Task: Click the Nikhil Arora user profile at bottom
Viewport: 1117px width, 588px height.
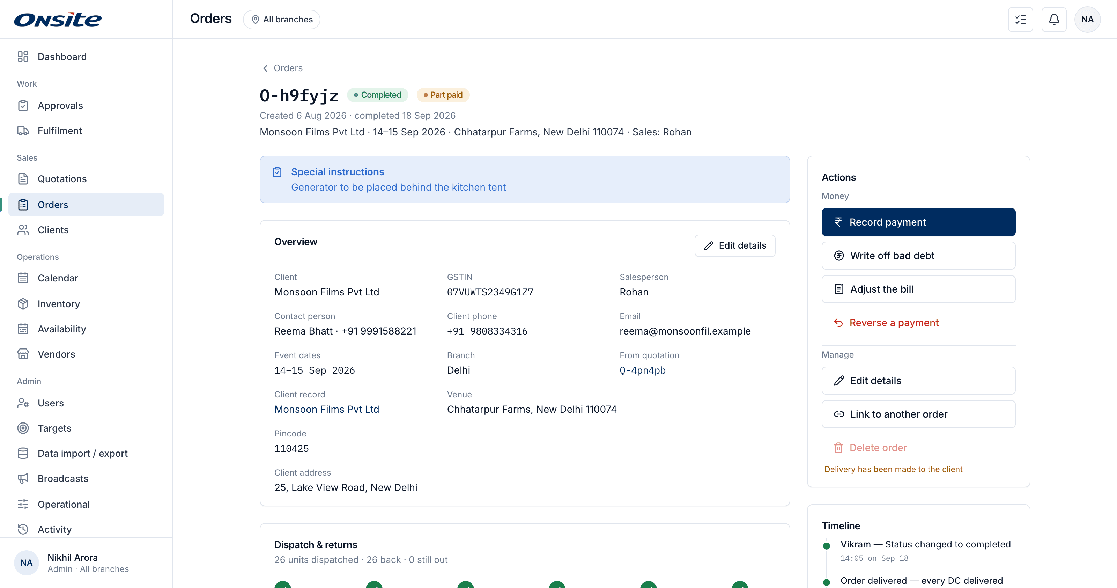Action: click(x=86, y=563)
